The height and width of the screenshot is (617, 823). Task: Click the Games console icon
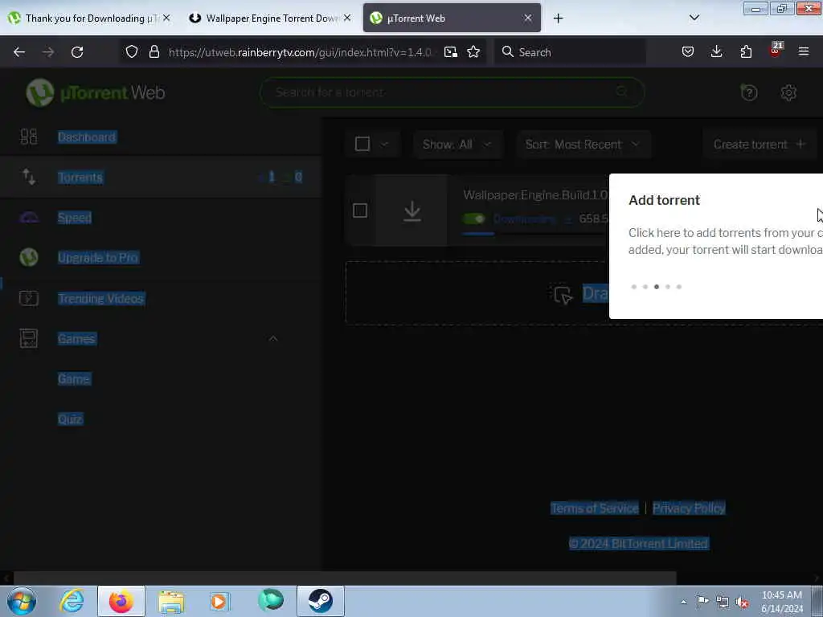[28, 338]
